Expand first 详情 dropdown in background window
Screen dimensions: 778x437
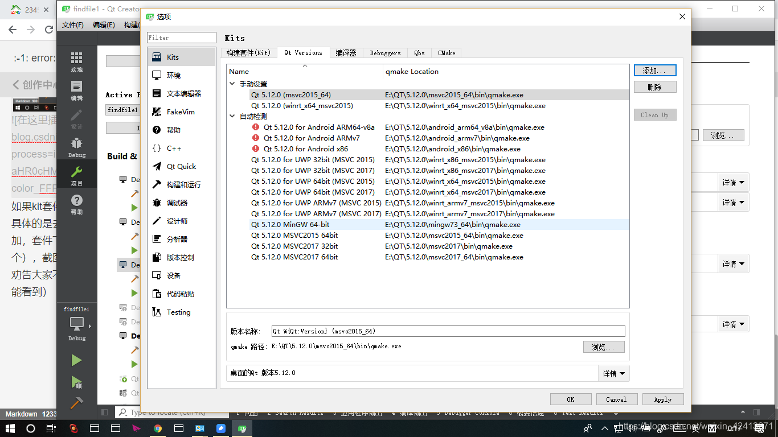(734, 183)
